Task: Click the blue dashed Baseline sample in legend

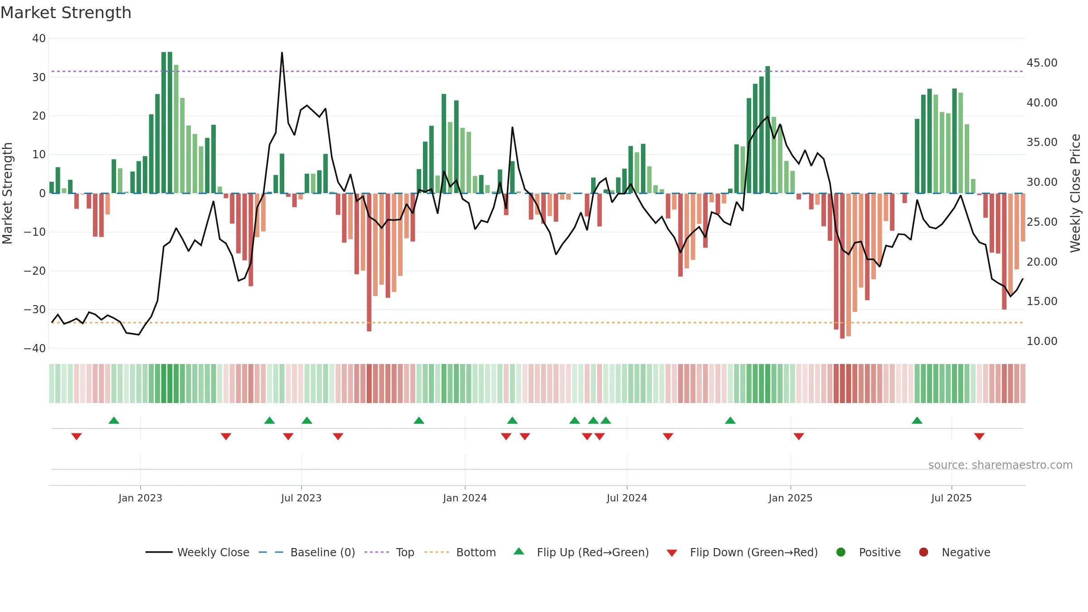Action: [271, 552]
